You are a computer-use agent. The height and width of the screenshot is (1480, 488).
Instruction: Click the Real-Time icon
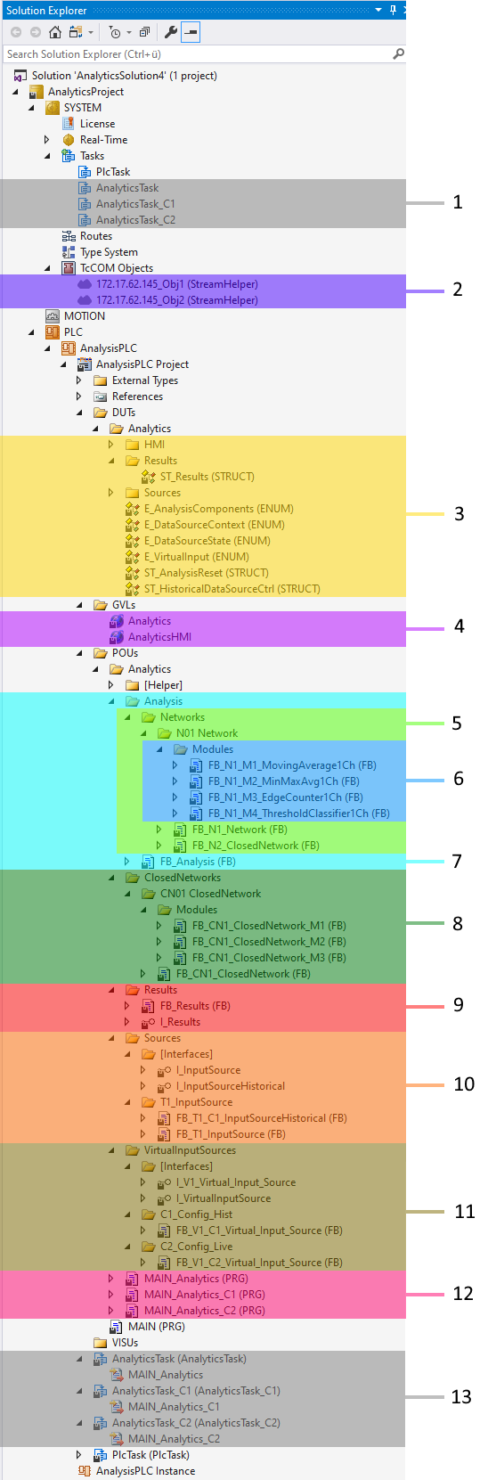click(69, 140)
